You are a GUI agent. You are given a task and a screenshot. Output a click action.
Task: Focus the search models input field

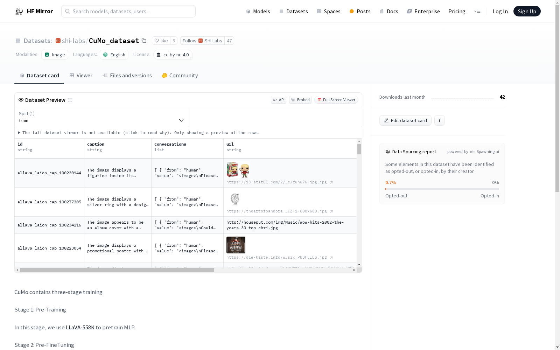128,11
